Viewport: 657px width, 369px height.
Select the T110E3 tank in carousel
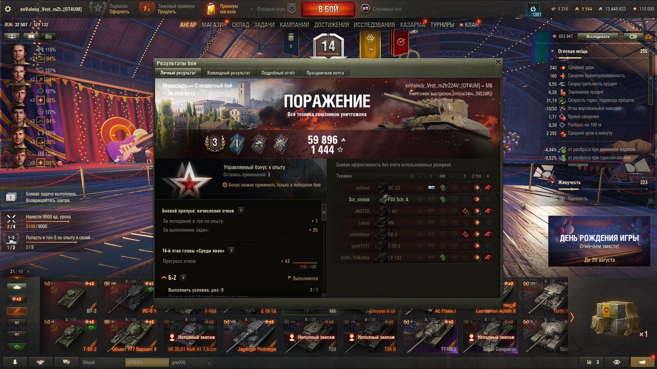(x=430, y=336)
